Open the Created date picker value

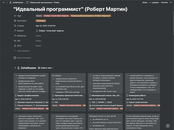45,26
